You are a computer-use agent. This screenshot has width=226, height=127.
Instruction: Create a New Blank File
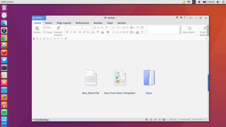tap(91, 82)
